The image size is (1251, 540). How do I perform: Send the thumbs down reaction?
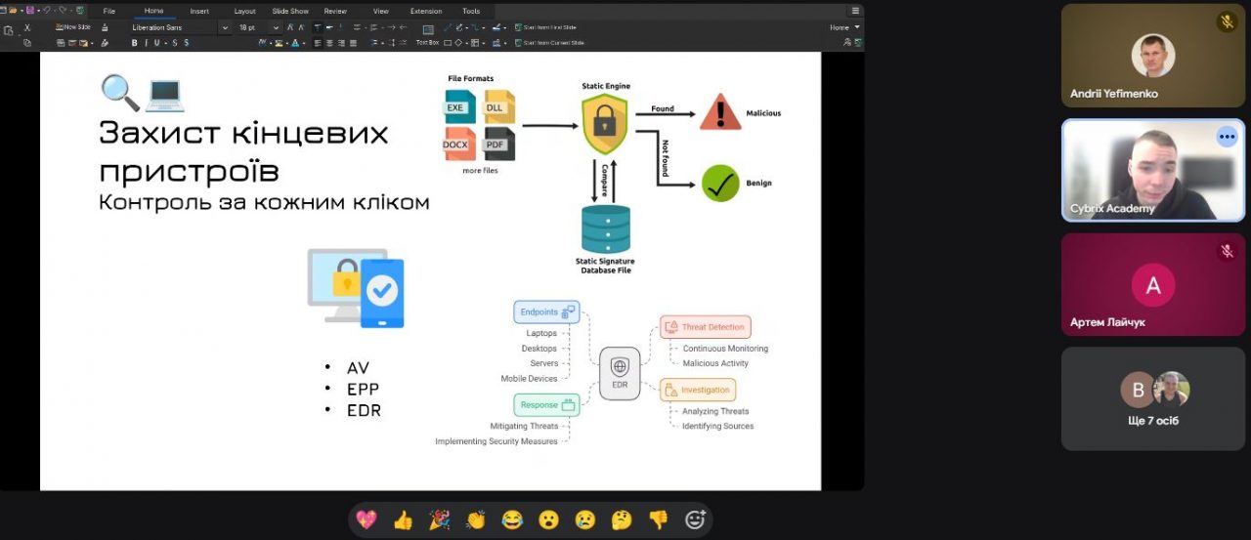pos(658,519)
